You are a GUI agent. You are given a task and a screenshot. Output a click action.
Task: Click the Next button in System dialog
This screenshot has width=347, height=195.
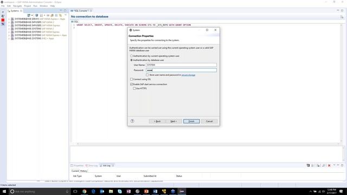coord(173,121)
